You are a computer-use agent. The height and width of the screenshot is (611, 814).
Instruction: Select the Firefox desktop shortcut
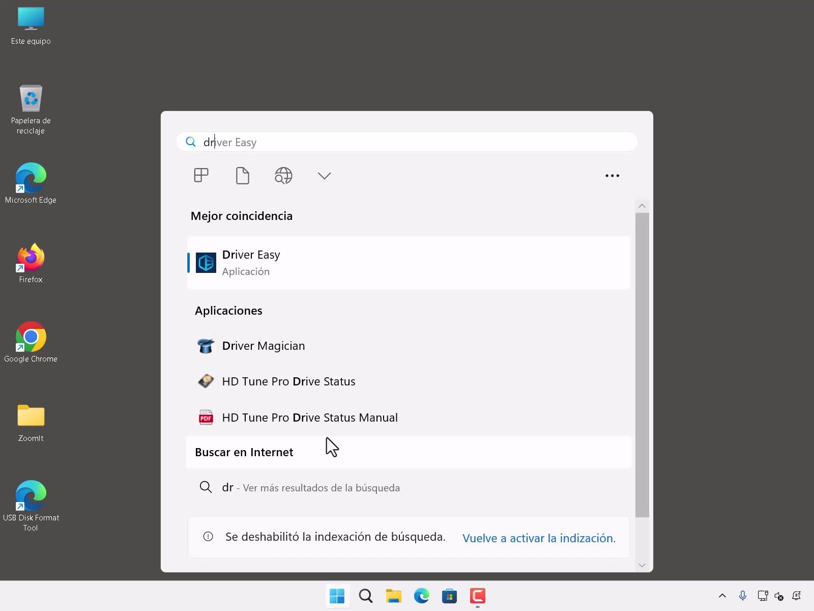[31, 263]
